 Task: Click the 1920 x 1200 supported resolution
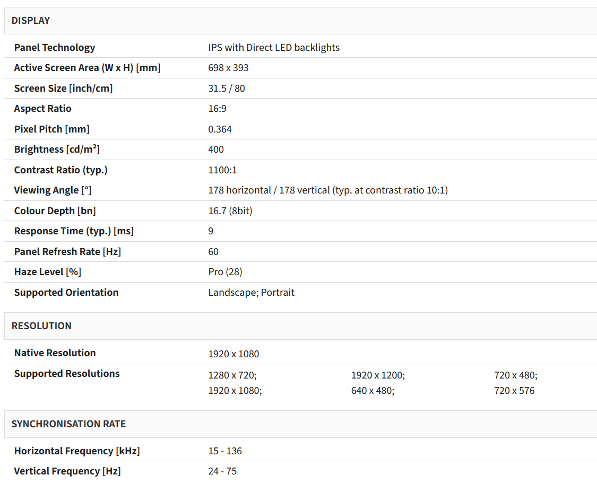[x=378, y=375]
